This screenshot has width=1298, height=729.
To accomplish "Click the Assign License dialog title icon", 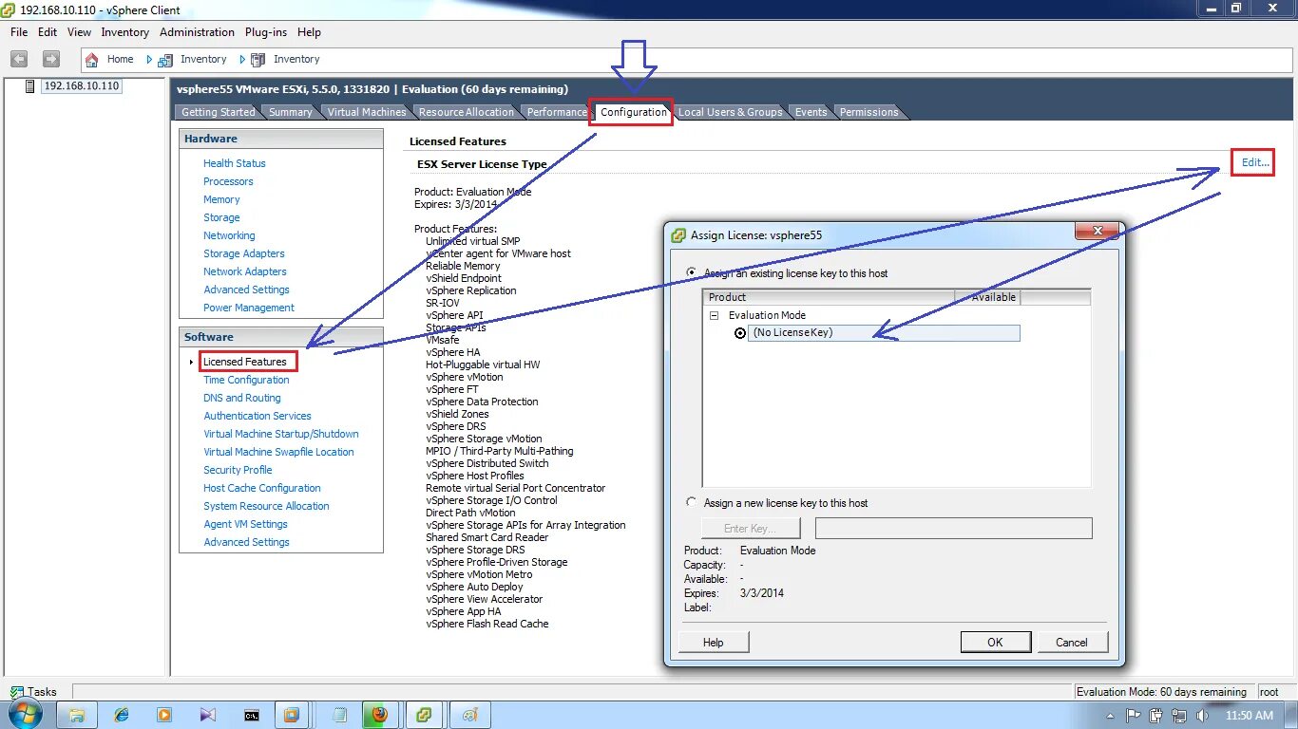I will pos(678,235).
